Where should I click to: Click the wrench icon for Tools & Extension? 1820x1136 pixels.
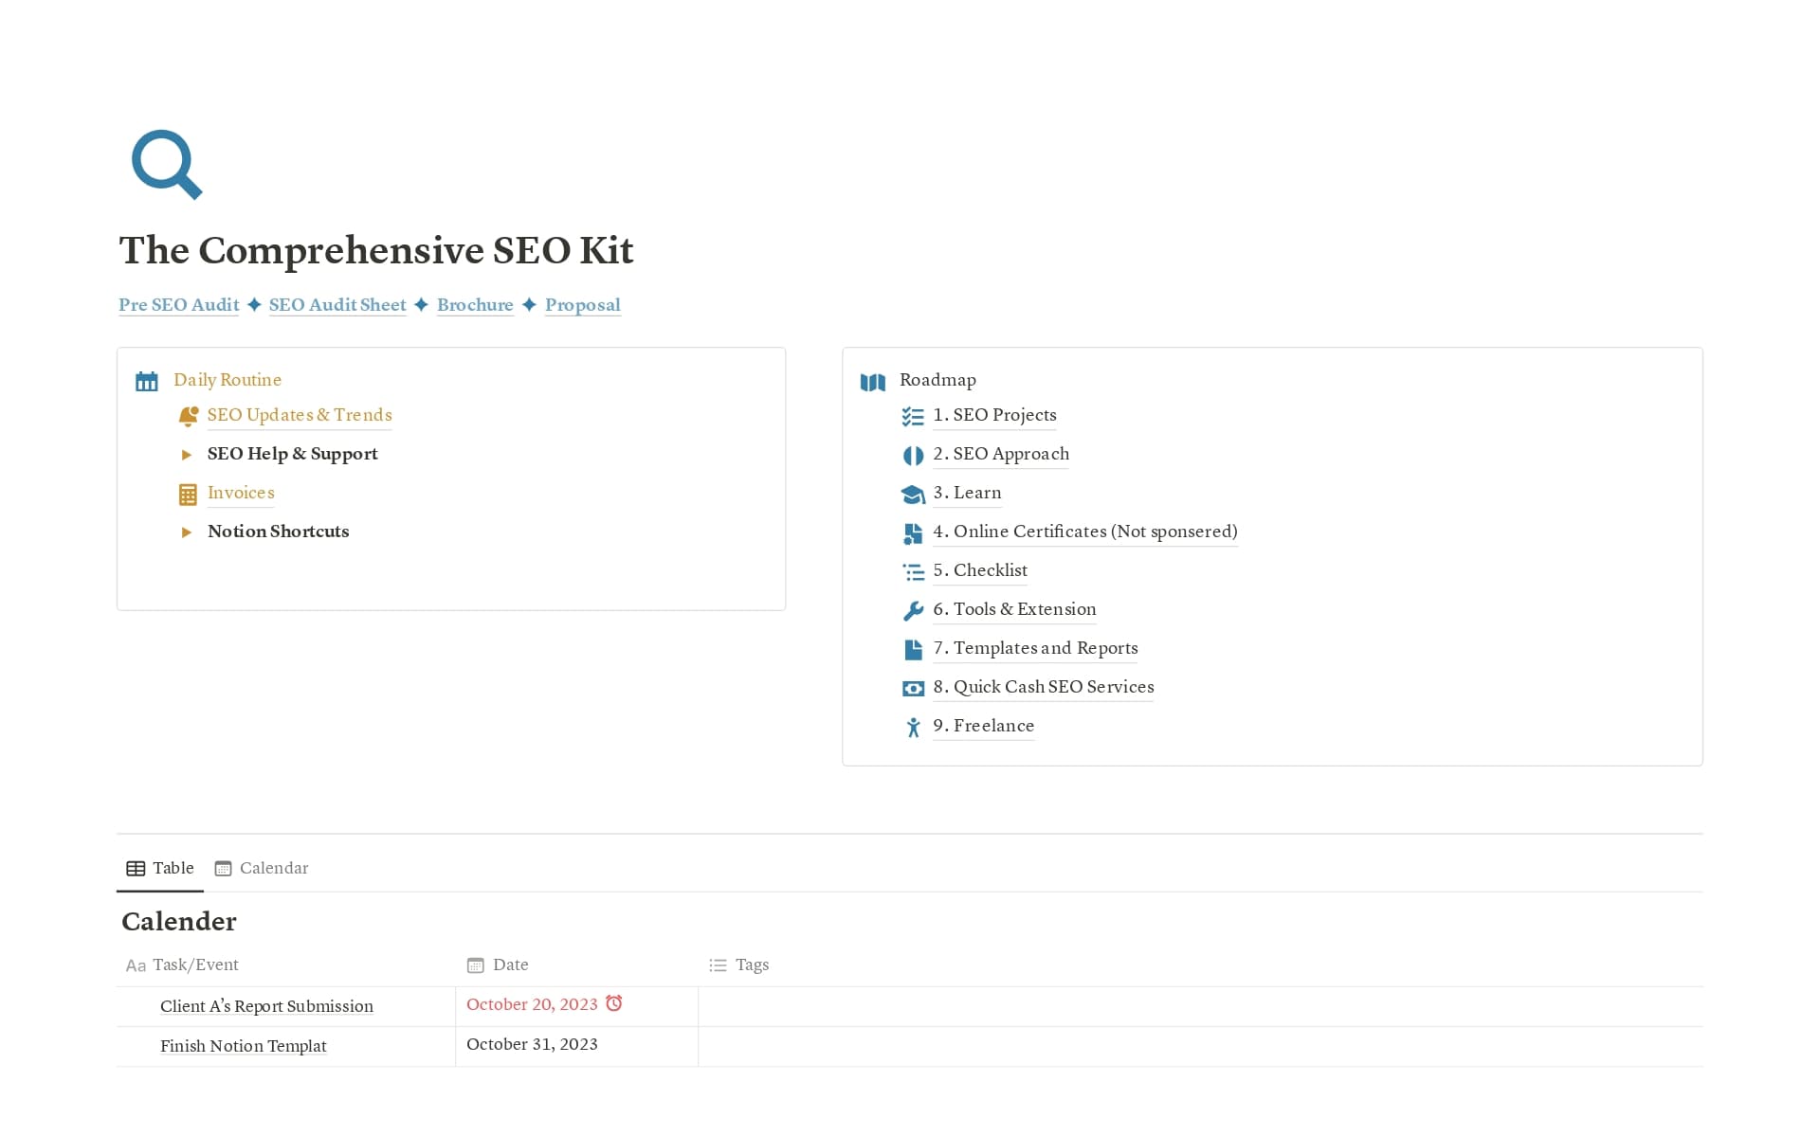[x=913, y=611]
